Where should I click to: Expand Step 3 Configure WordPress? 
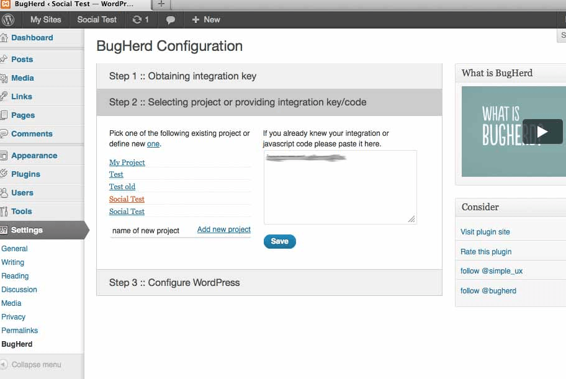(x=269, y=283)
